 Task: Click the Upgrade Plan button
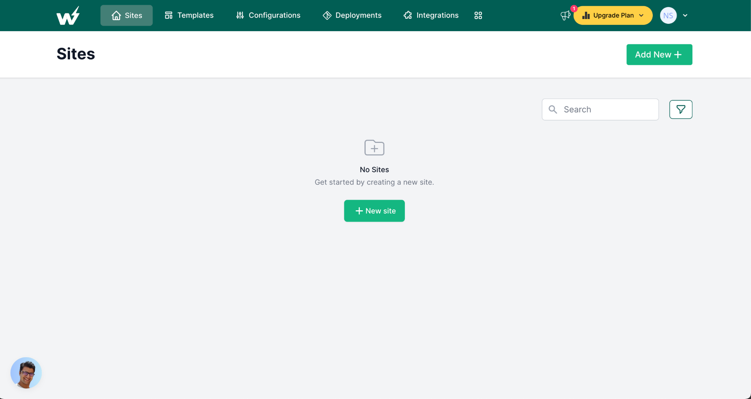click(x=612, y=15)
